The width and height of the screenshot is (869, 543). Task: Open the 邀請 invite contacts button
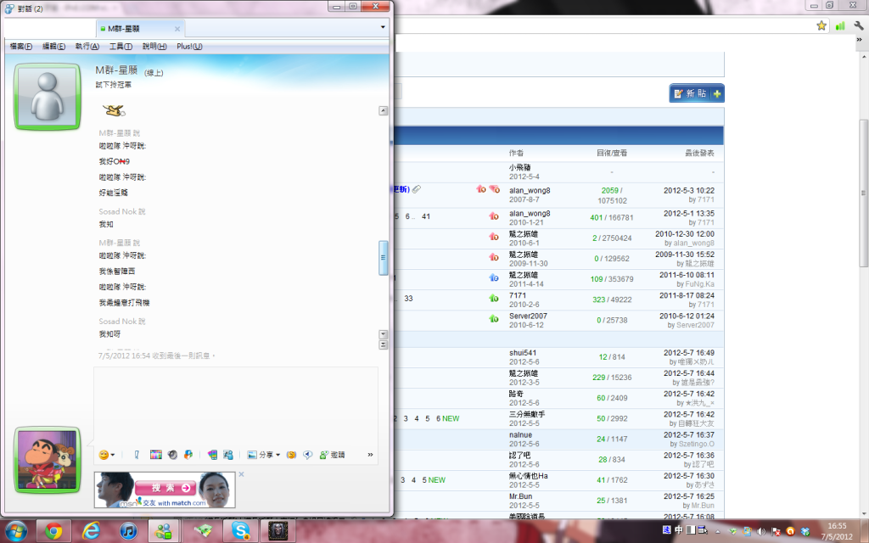pyautogui.click(x=332, y=455)
